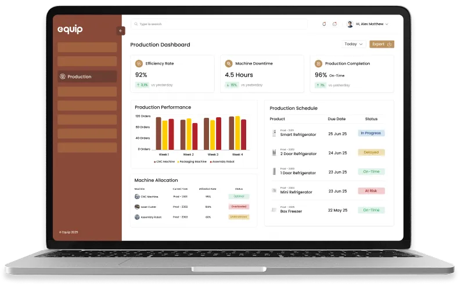Select Production in the sidebar
Image resolution: width=461 pixels, height=292 pixels.
(87, 77)
